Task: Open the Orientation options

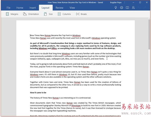Action: tap(31, 14)
